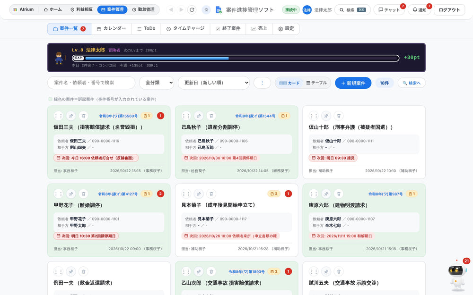Switch to カード view
Image resolution: width=473 pixels, height=295 pixels.
click(289, 83)
